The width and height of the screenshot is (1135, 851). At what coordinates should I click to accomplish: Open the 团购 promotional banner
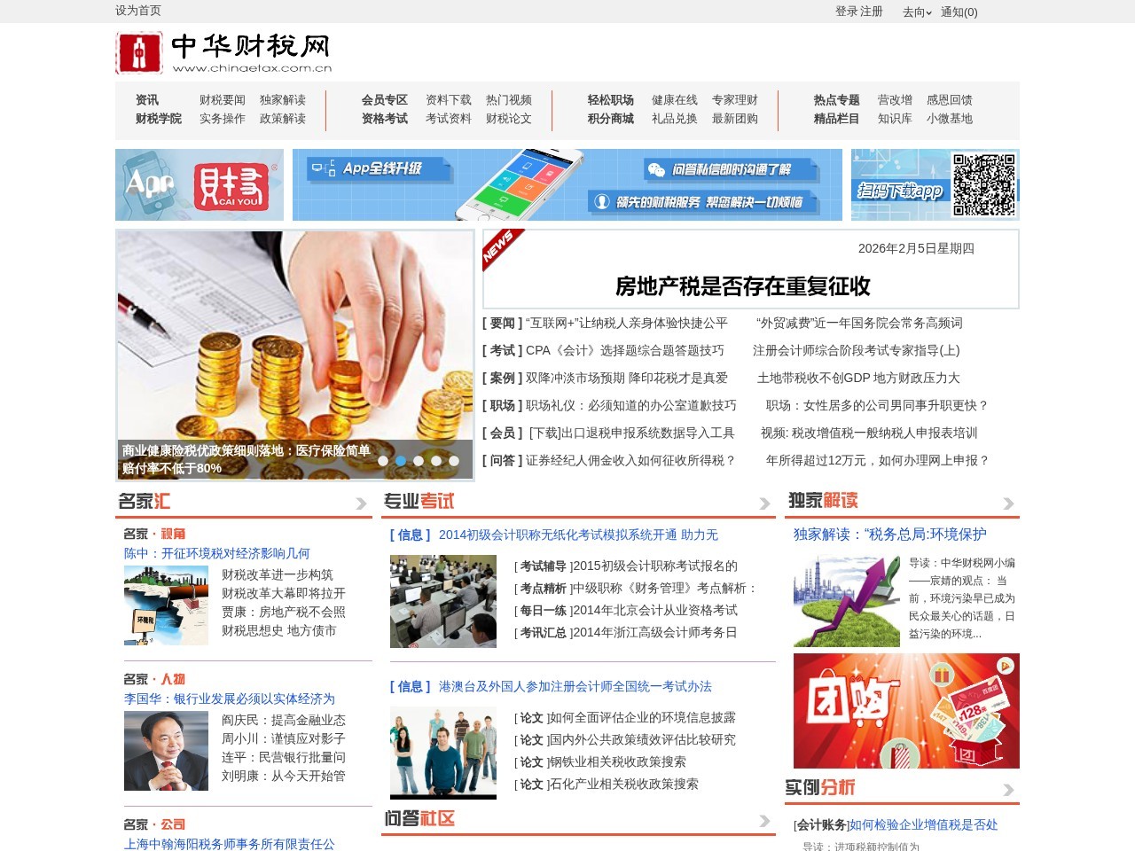(x=906, y=711)
